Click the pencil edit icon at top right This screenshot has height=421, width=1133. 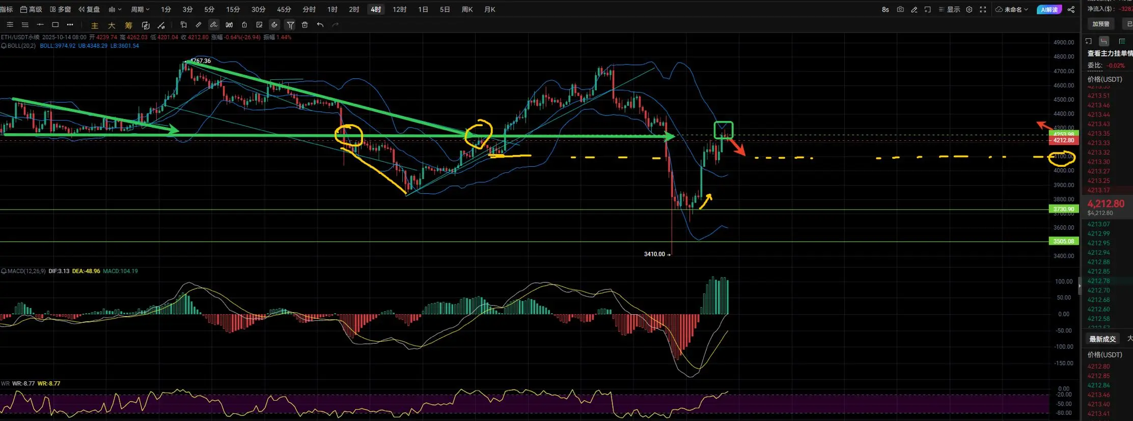(x=914, y=9)
